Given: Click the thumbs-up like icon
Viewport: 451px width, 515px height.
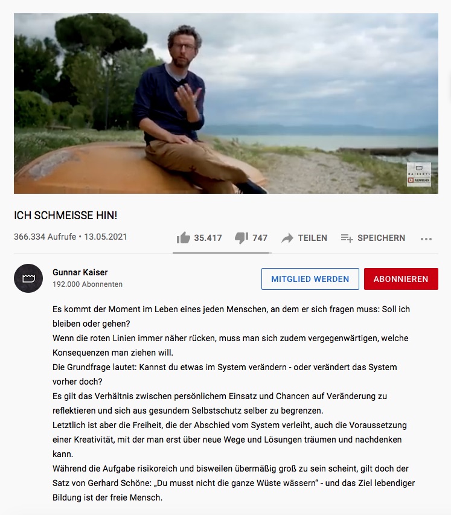Looking at the screenshot, I should [x=184, y=237].
